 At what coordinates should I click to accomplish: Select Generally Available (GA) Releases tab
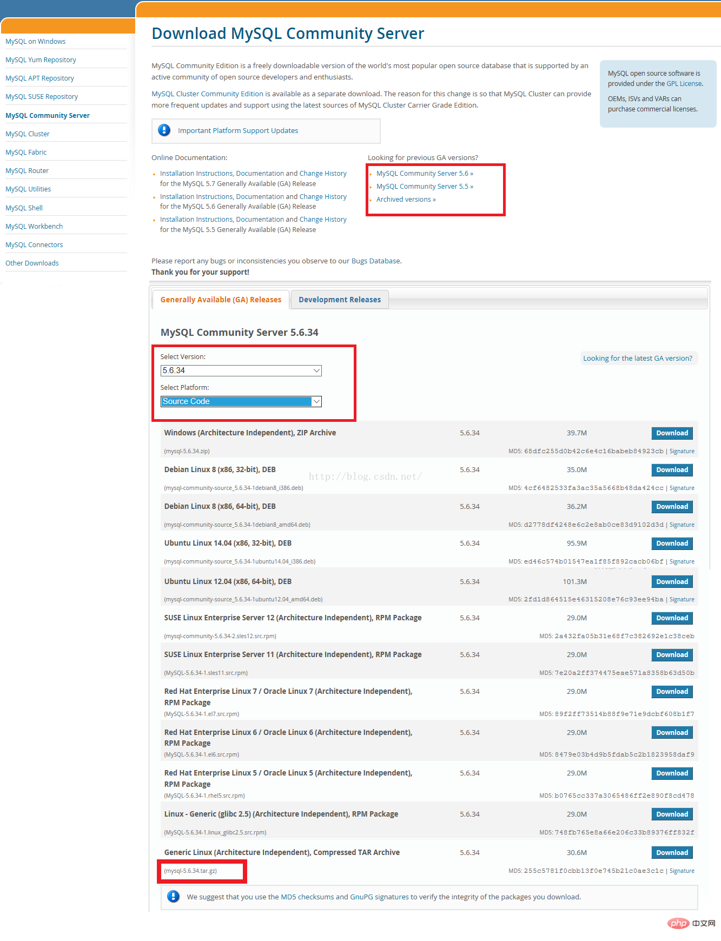pyautogui.click(x=221, y=300)
